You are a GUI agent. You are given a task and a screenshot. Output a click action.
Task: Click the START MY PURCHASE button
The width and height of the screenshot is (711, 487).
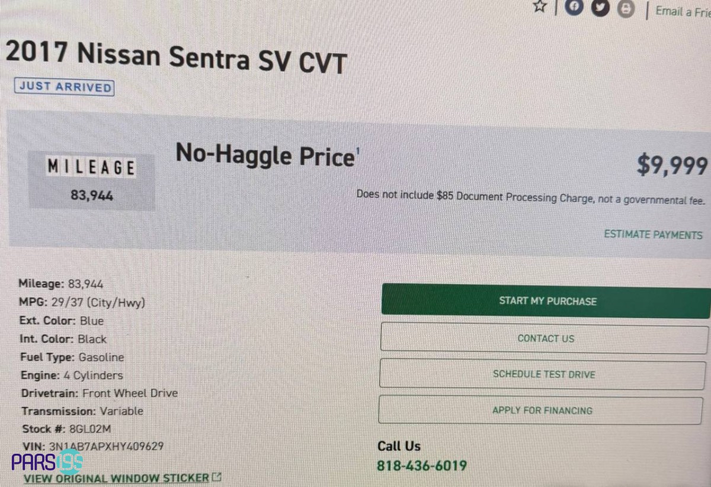coord(545,300)
